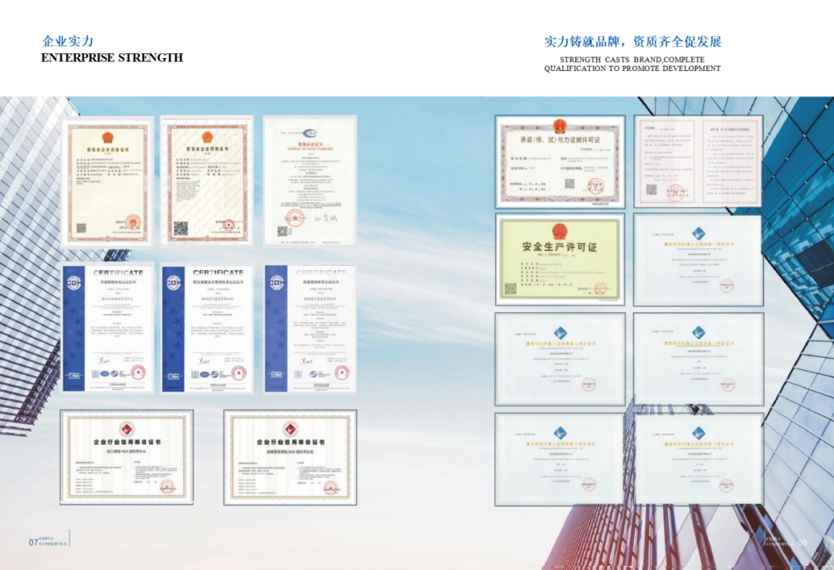The width and height of the screenshot is (834, 570).
Task: Click CERTIFICATE heading on 环境管理体系 certificate
Action: [x=118, y=273]
